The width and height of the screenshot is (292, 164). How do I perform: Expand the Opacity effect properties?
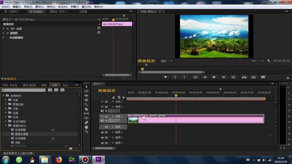[x=3, y=33]
